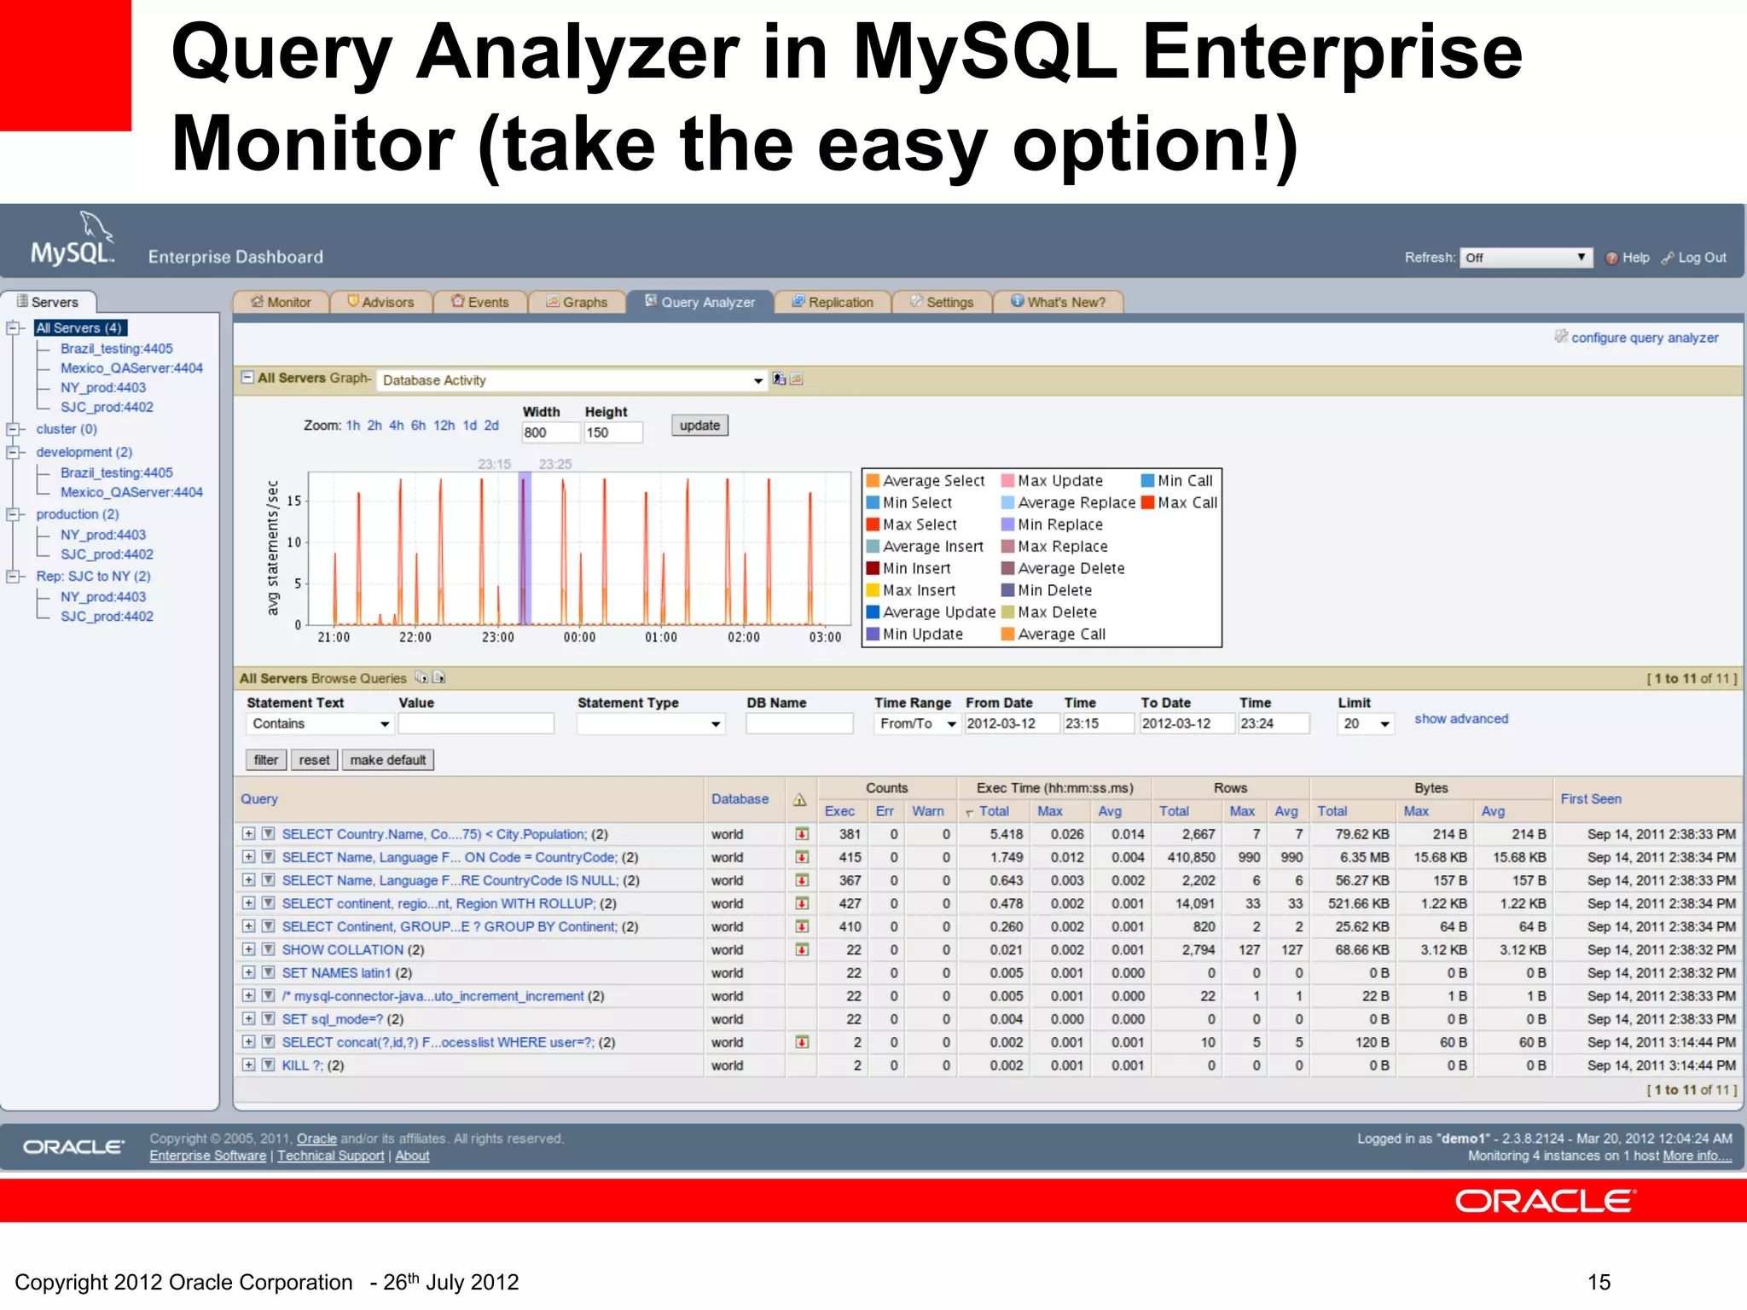Open the What's New? tab

pos(1058,302)
